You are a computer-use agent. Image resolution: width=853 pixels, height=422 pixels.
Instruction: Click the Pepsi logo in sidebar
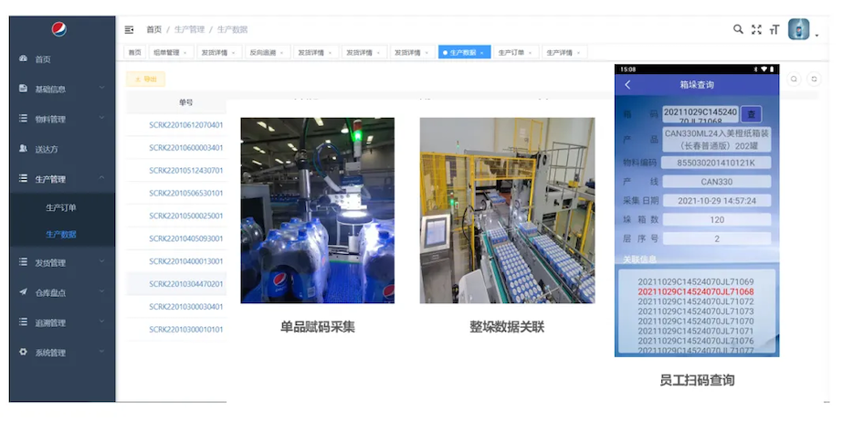pos(59,30)
